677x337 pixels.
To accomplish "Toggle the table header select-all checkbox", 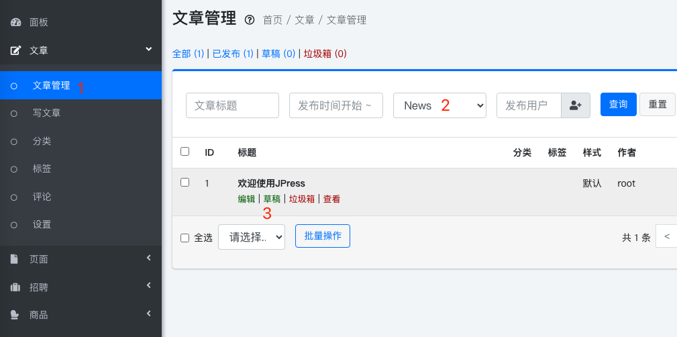I will [185, 152].
